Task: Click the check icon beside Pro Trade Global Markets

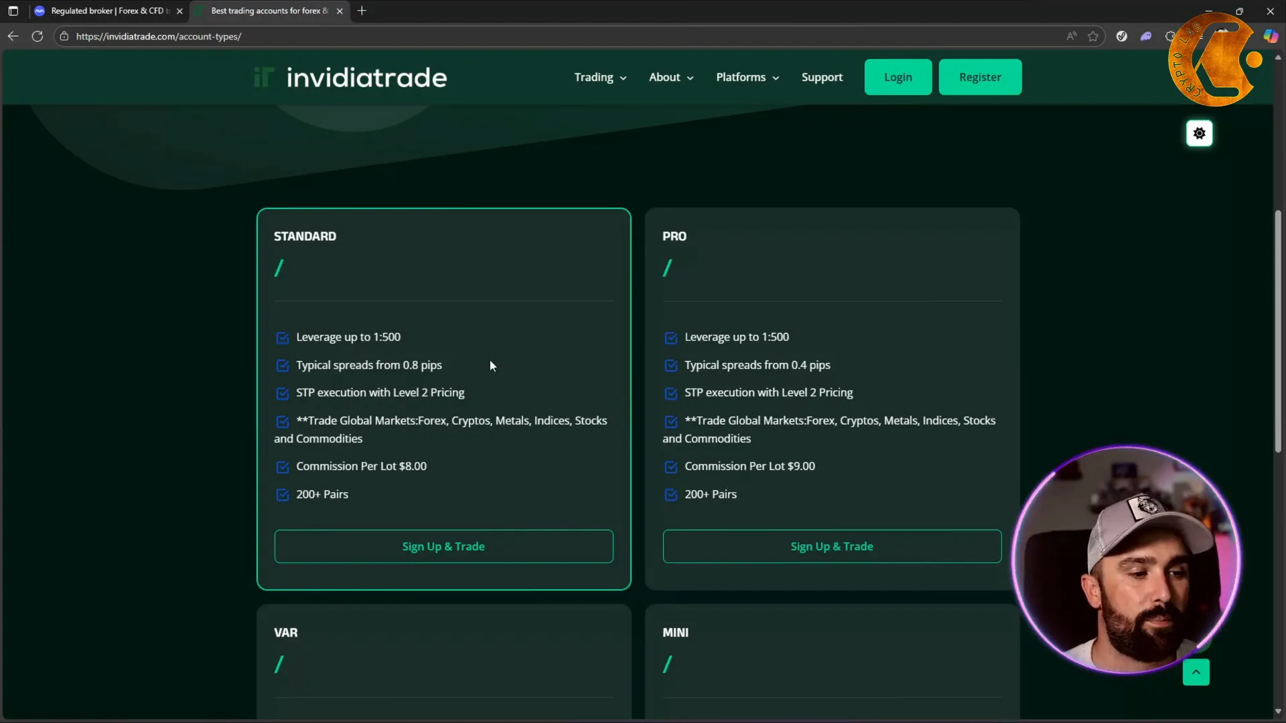Action: point(670,421)
